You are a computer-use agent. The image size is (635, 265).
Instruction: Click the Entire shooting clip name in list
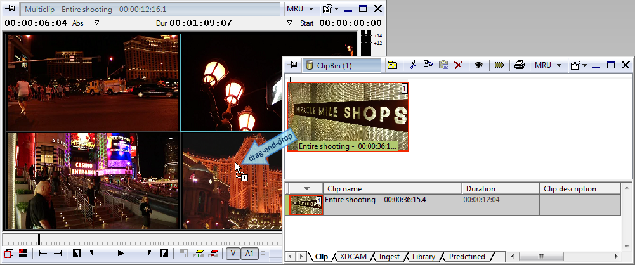point(376,200)
